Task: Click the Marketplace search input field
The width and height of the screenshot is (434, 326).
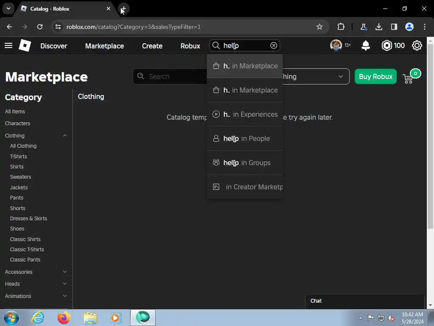Action: [170, 76]
